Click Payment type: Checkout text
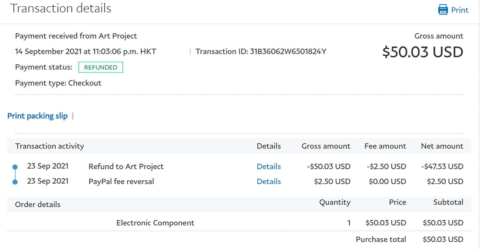 pos(58,83)
